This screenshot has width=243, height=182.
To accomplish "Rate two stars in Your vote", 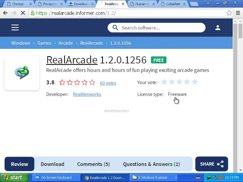I will [x=172, y=82].
